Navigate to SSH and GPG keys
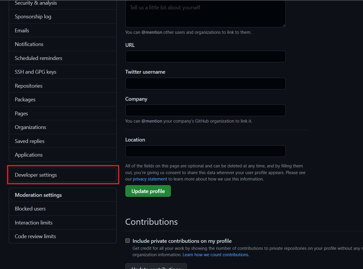The height and width of the screenshot is (269, 363). (35, 72)
